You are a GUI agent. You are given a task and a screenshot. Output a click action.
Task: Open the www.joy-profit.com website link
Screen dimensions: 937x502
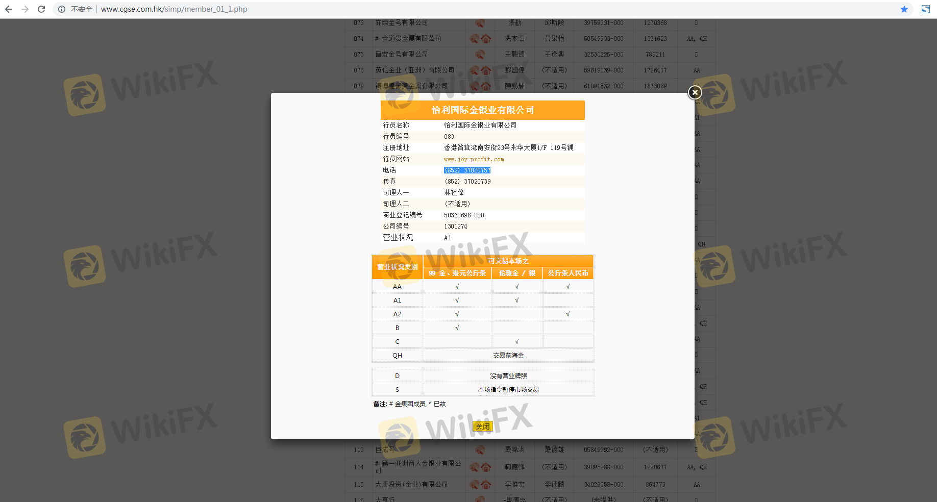(474, 159)
